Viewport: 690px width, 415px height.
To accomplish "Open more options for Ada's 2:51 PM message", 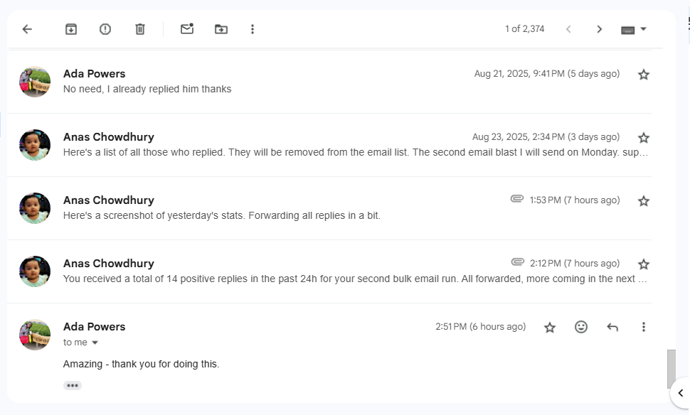I will point(644,327).
